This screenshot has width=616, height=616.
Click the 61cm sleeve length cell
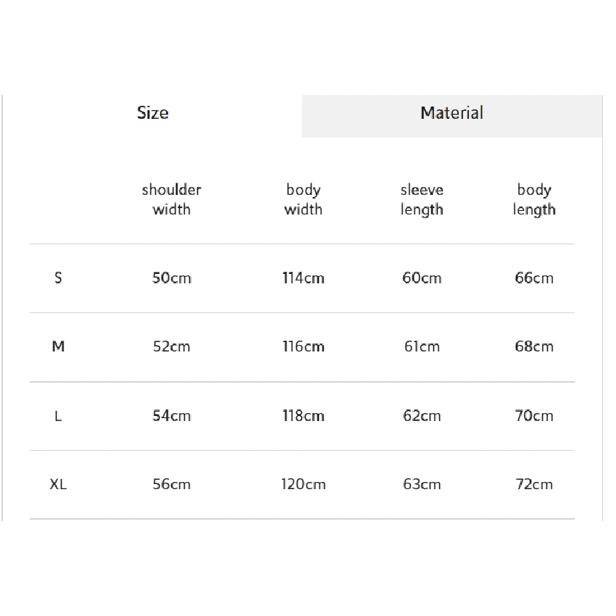tap(422, 346)
